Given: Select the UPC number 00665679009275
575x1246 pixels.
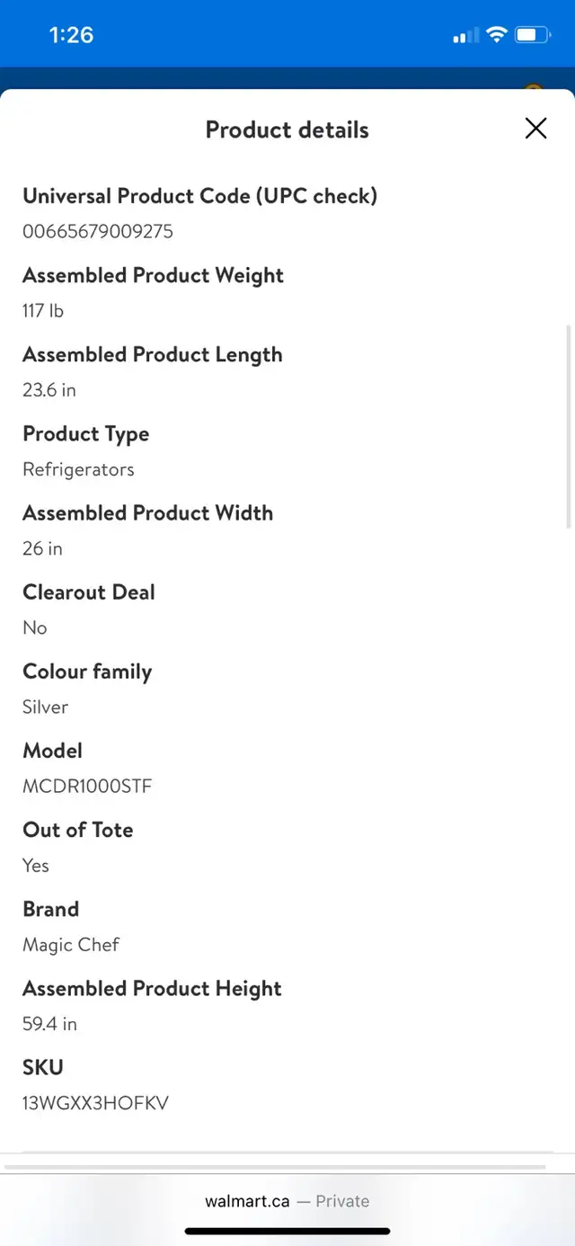Looking at the screenshot, I should (x=98, y=231).
